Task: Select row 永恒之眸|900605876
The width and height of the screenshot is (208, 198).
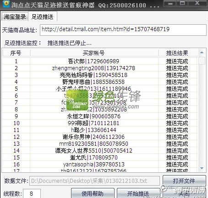Action: (x=100, y=116)
